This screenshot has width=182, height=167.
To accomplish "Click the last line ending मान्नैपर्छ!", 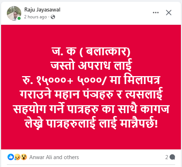I will (91, 123).
